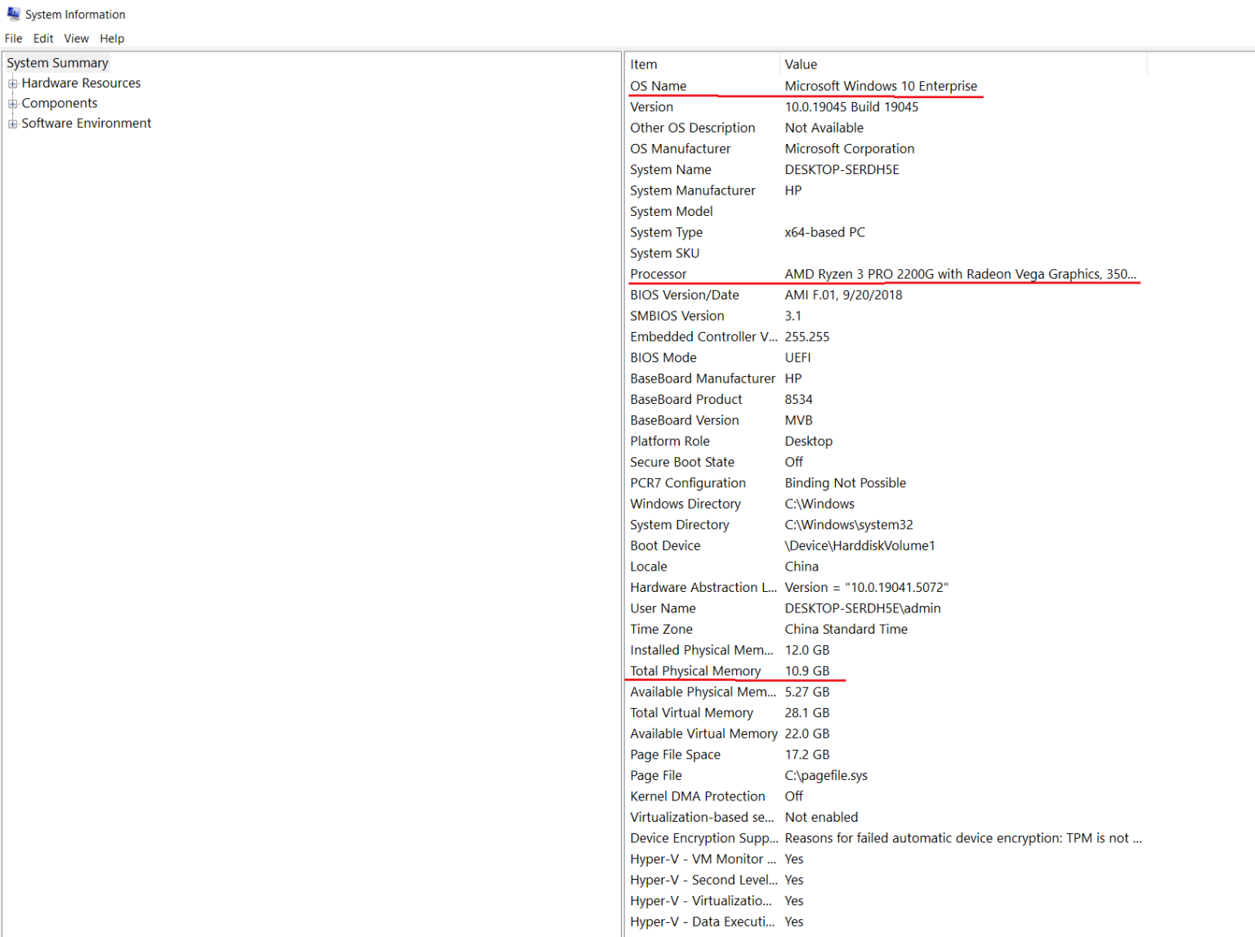
Task: Expand the Hardware Resources node
Action: [12, 83]
